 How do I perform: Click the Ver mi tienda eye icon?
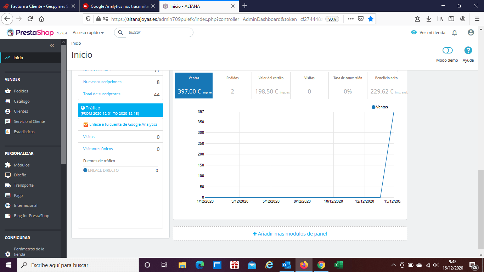coord(414,33)
